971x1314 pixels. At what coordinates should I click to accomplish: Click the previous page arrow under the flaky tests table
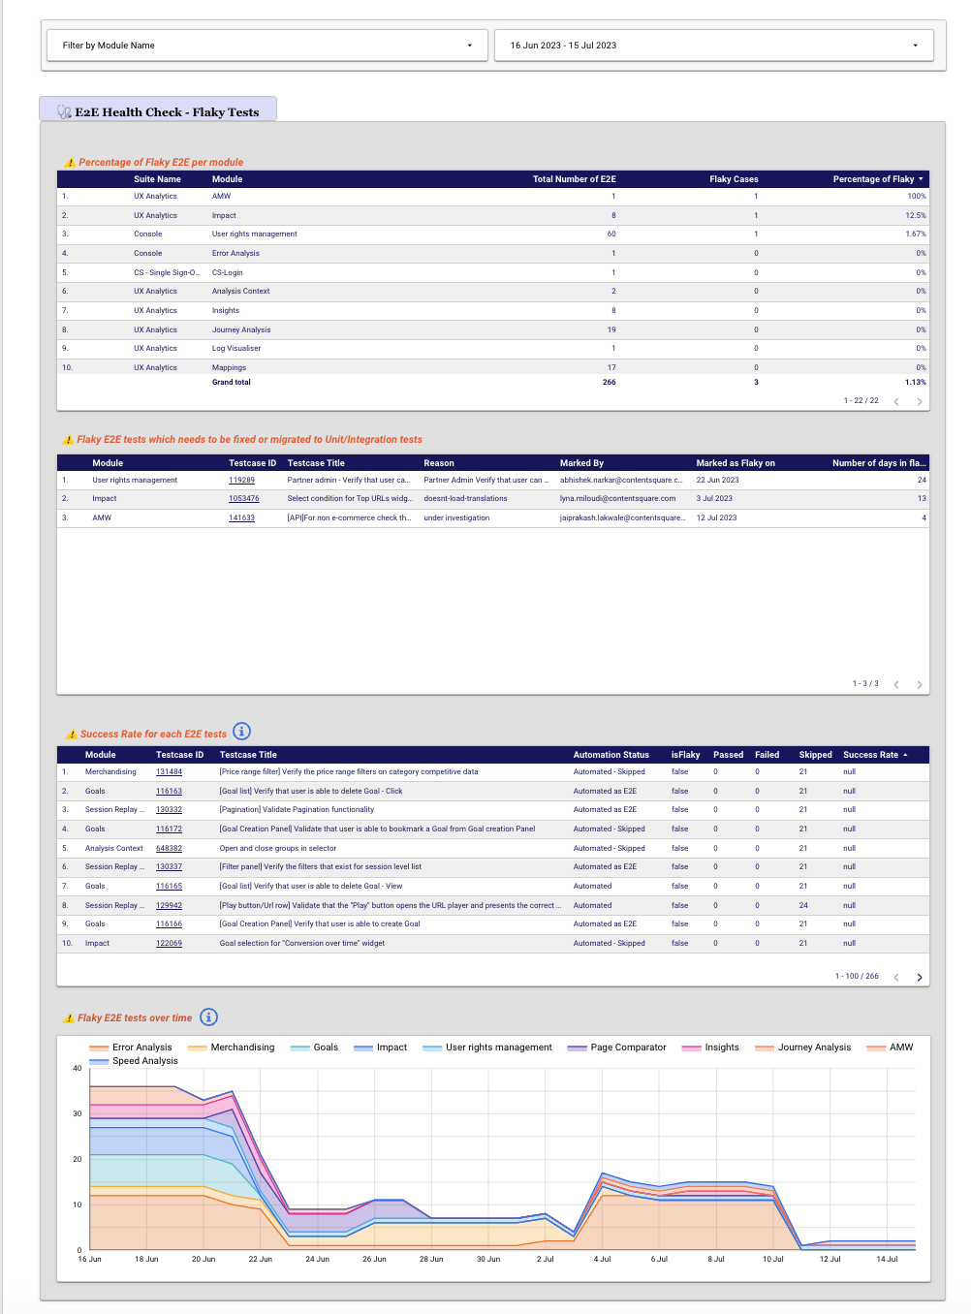895,684
